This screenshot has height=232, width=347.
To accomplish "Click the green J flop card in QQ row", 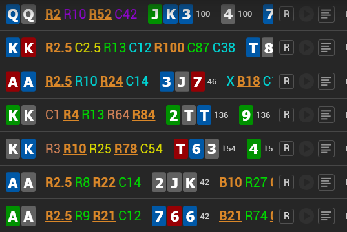I will [x=155, y=14].
